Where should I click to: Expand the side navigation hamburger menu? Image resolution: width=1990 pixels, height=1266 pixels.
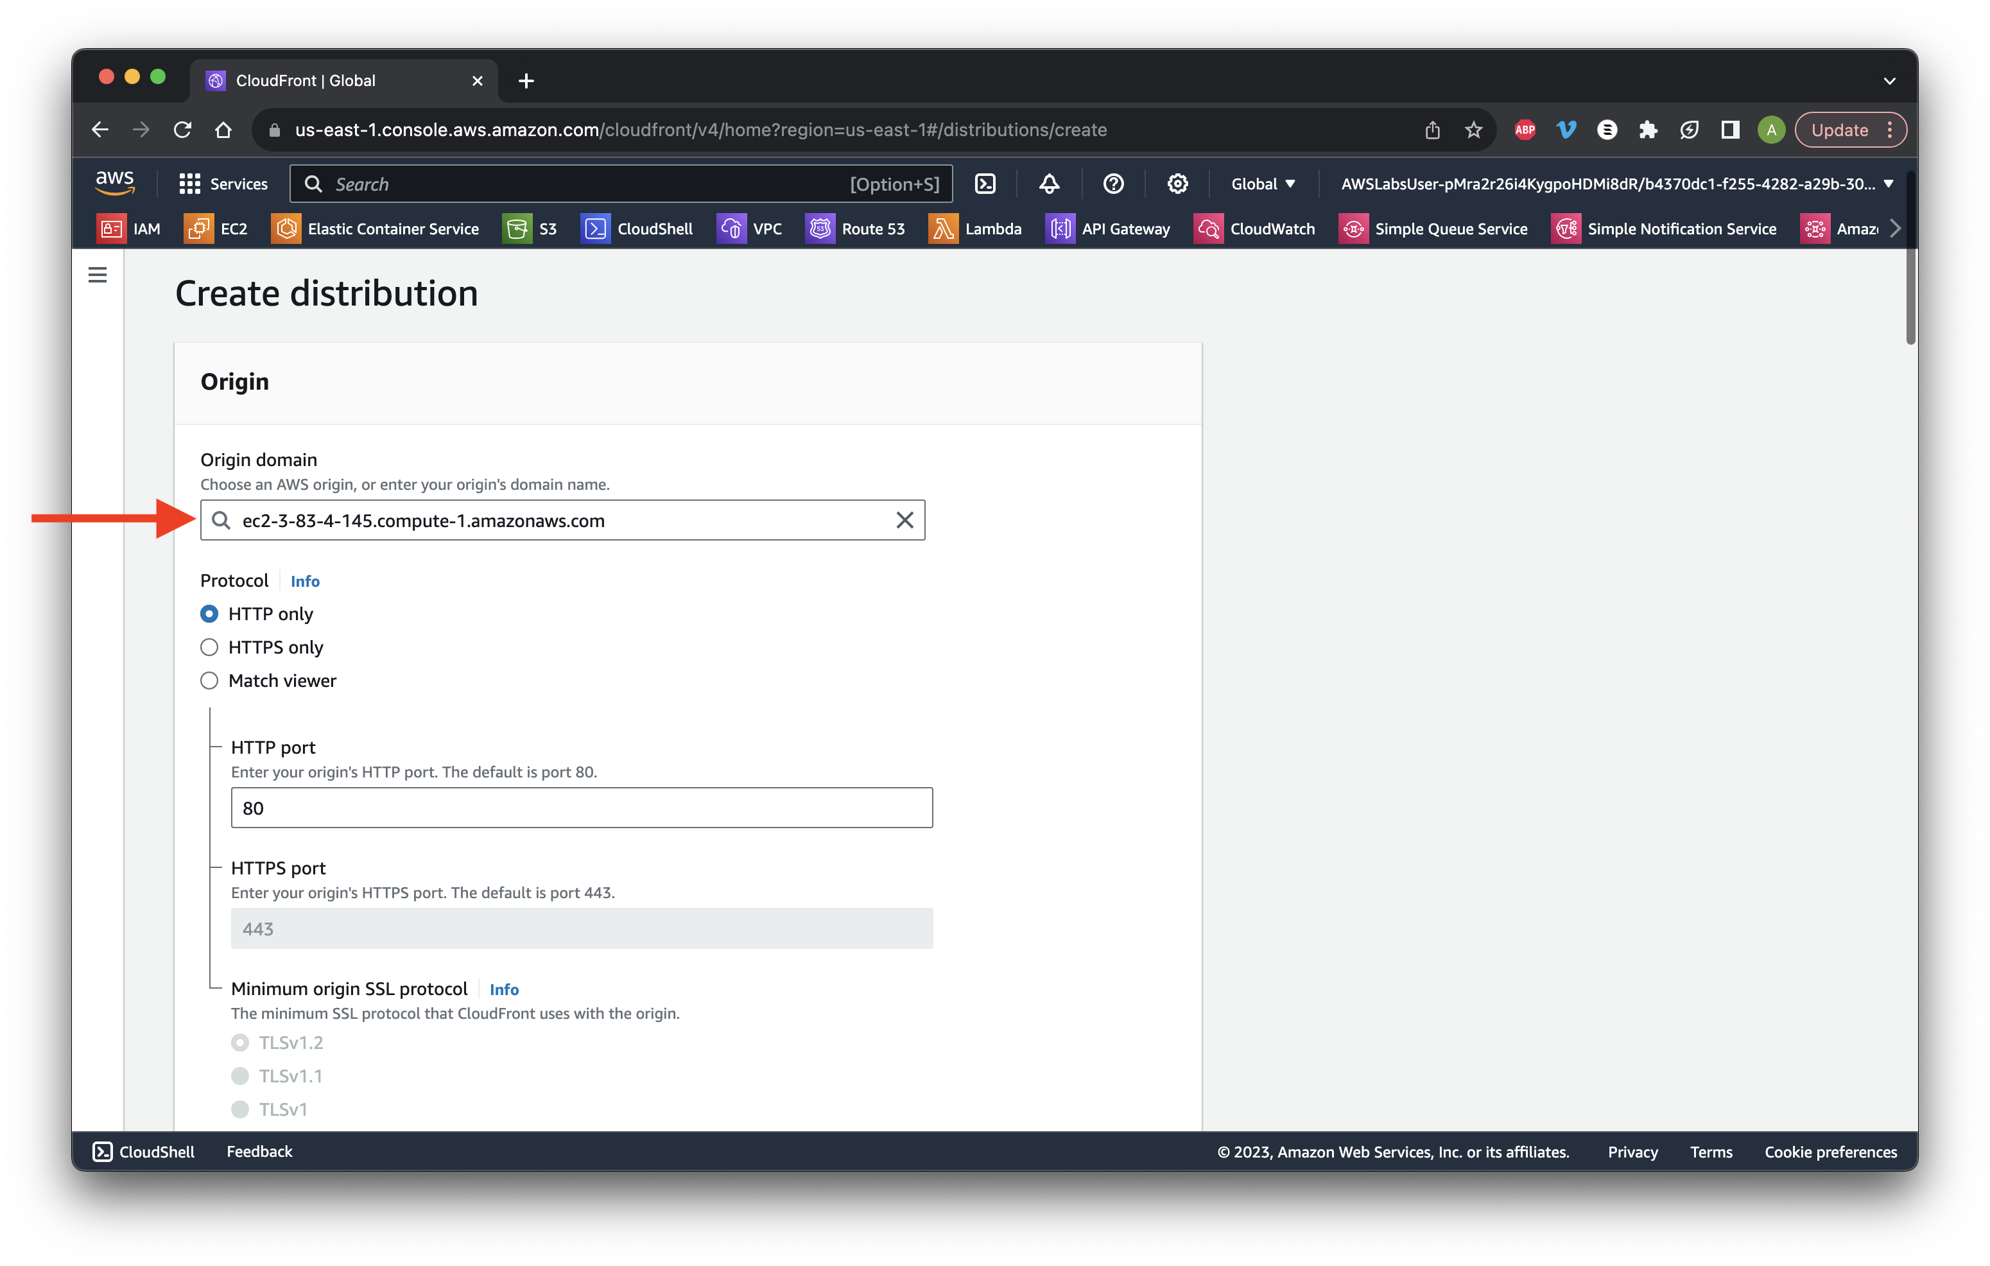[x=98, y=274]
